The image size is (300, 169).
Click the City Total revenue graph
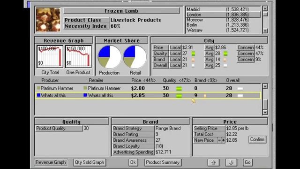[50, 56]
